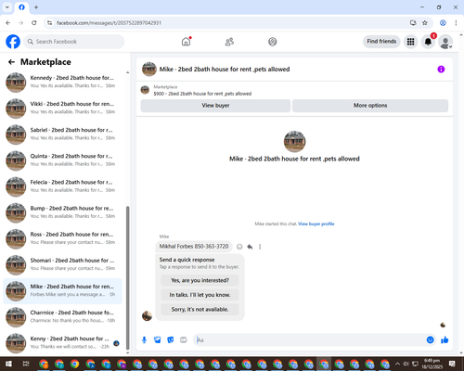Screen dimensions: 464x371
Task: Open the Charrnice conversation
Action: pyautogui.click(x=62, y=317)
